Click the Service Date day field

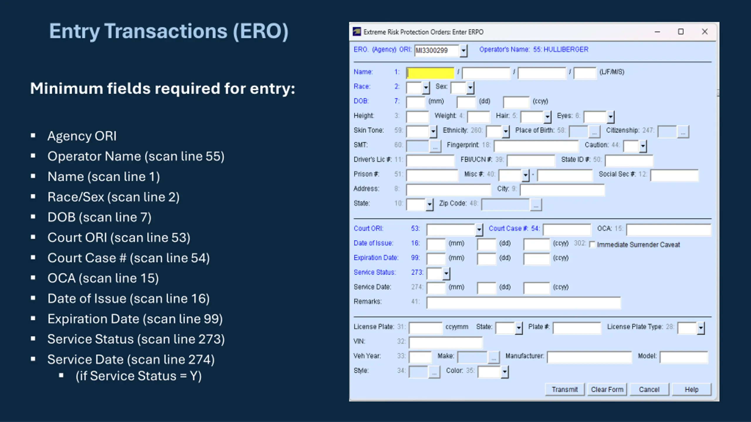(x=487, y=288)
